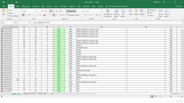Open the RUN_code sheet tab
The image size is (184, 103).
(x=42, y=94)
